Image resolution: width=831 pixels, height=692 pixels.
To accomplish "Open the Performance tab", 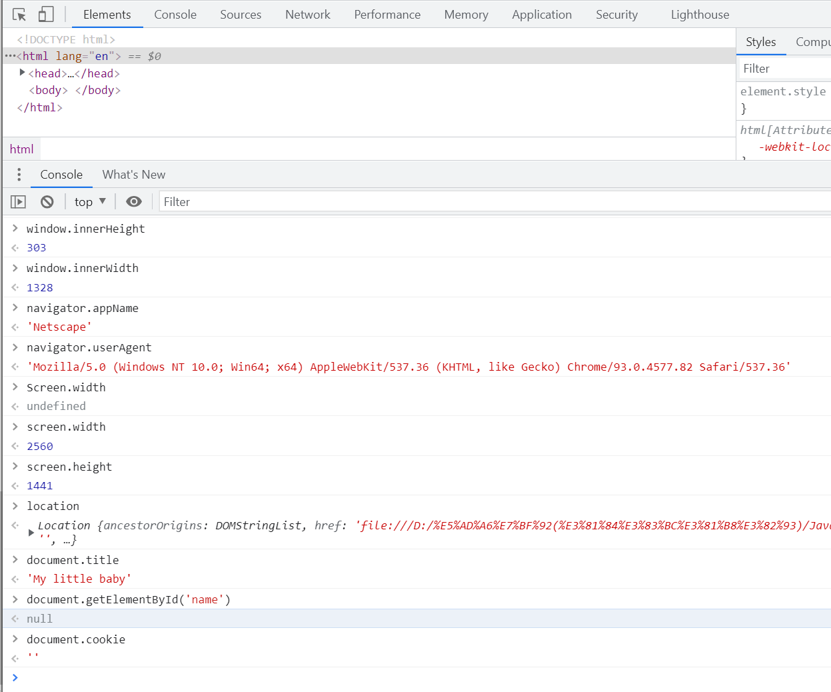I will [387, 15].
